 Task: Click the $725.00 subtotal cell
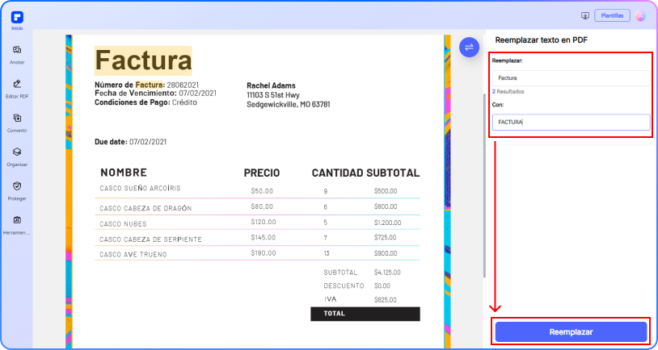pos(386,238)
